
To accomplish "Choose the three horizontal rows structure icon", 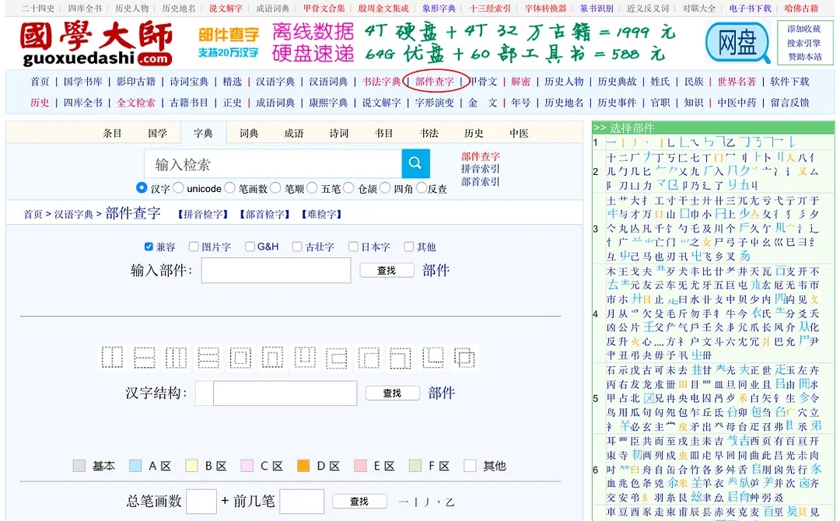I will coord(208,358).
